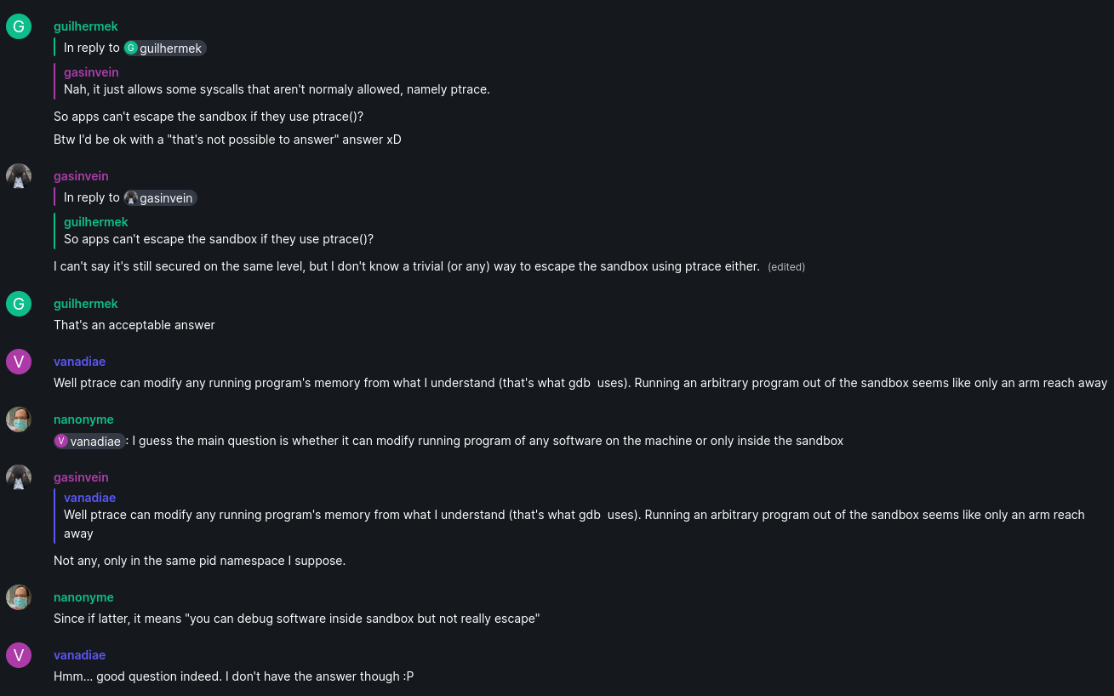Click guilhermek's green G avatar at top
The image size is (1114, 696).
click(18, 26)
